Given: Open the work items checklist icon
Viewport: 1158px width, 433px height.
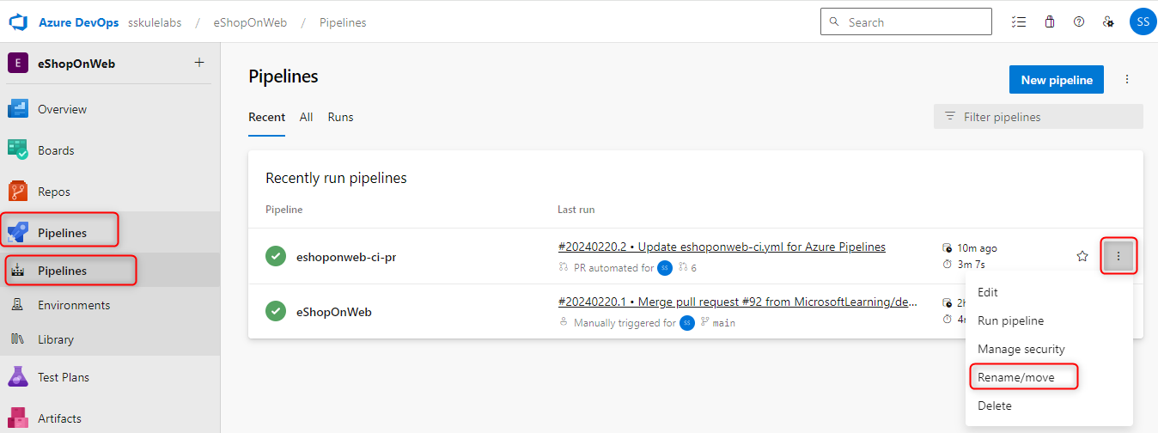Looking at the screenshot, I should point(1019,22).
